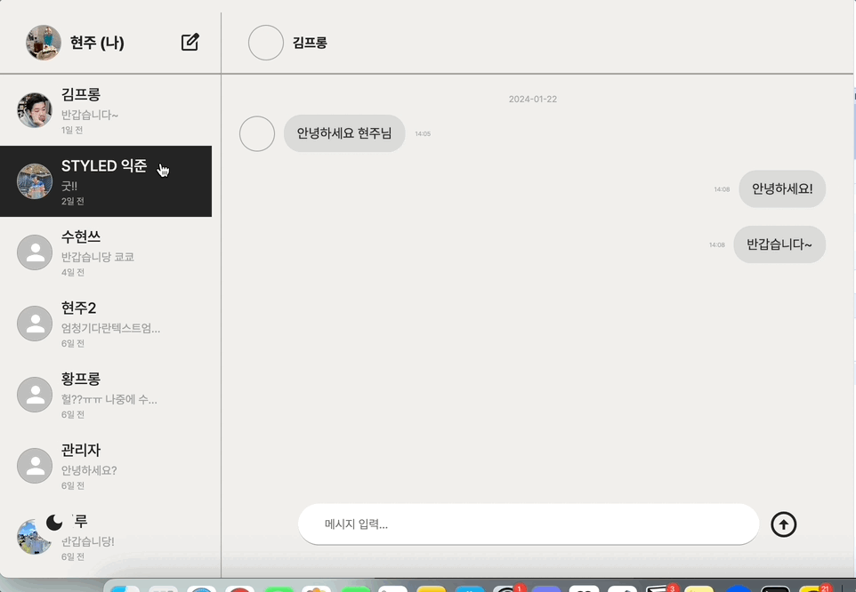
Task: Toggle dark mode with the moon icon
Action: pos(54,523)
